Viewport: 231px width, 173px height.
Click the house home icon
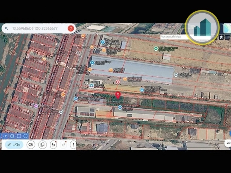tap(221, 37)
